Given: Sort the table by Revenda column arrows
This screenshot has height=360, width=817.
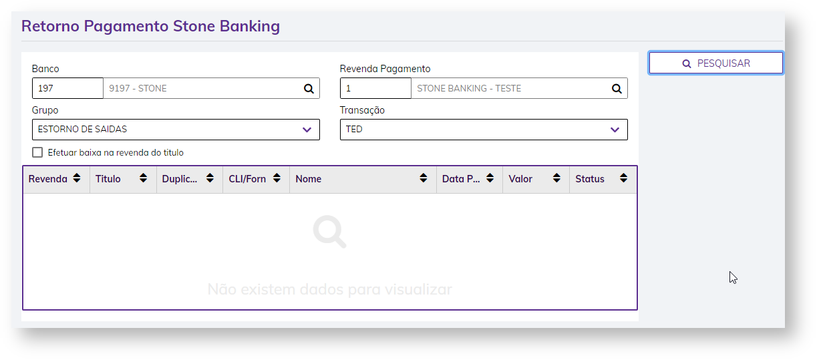Looking at the screenshot, I should click(x=77, y=179).
